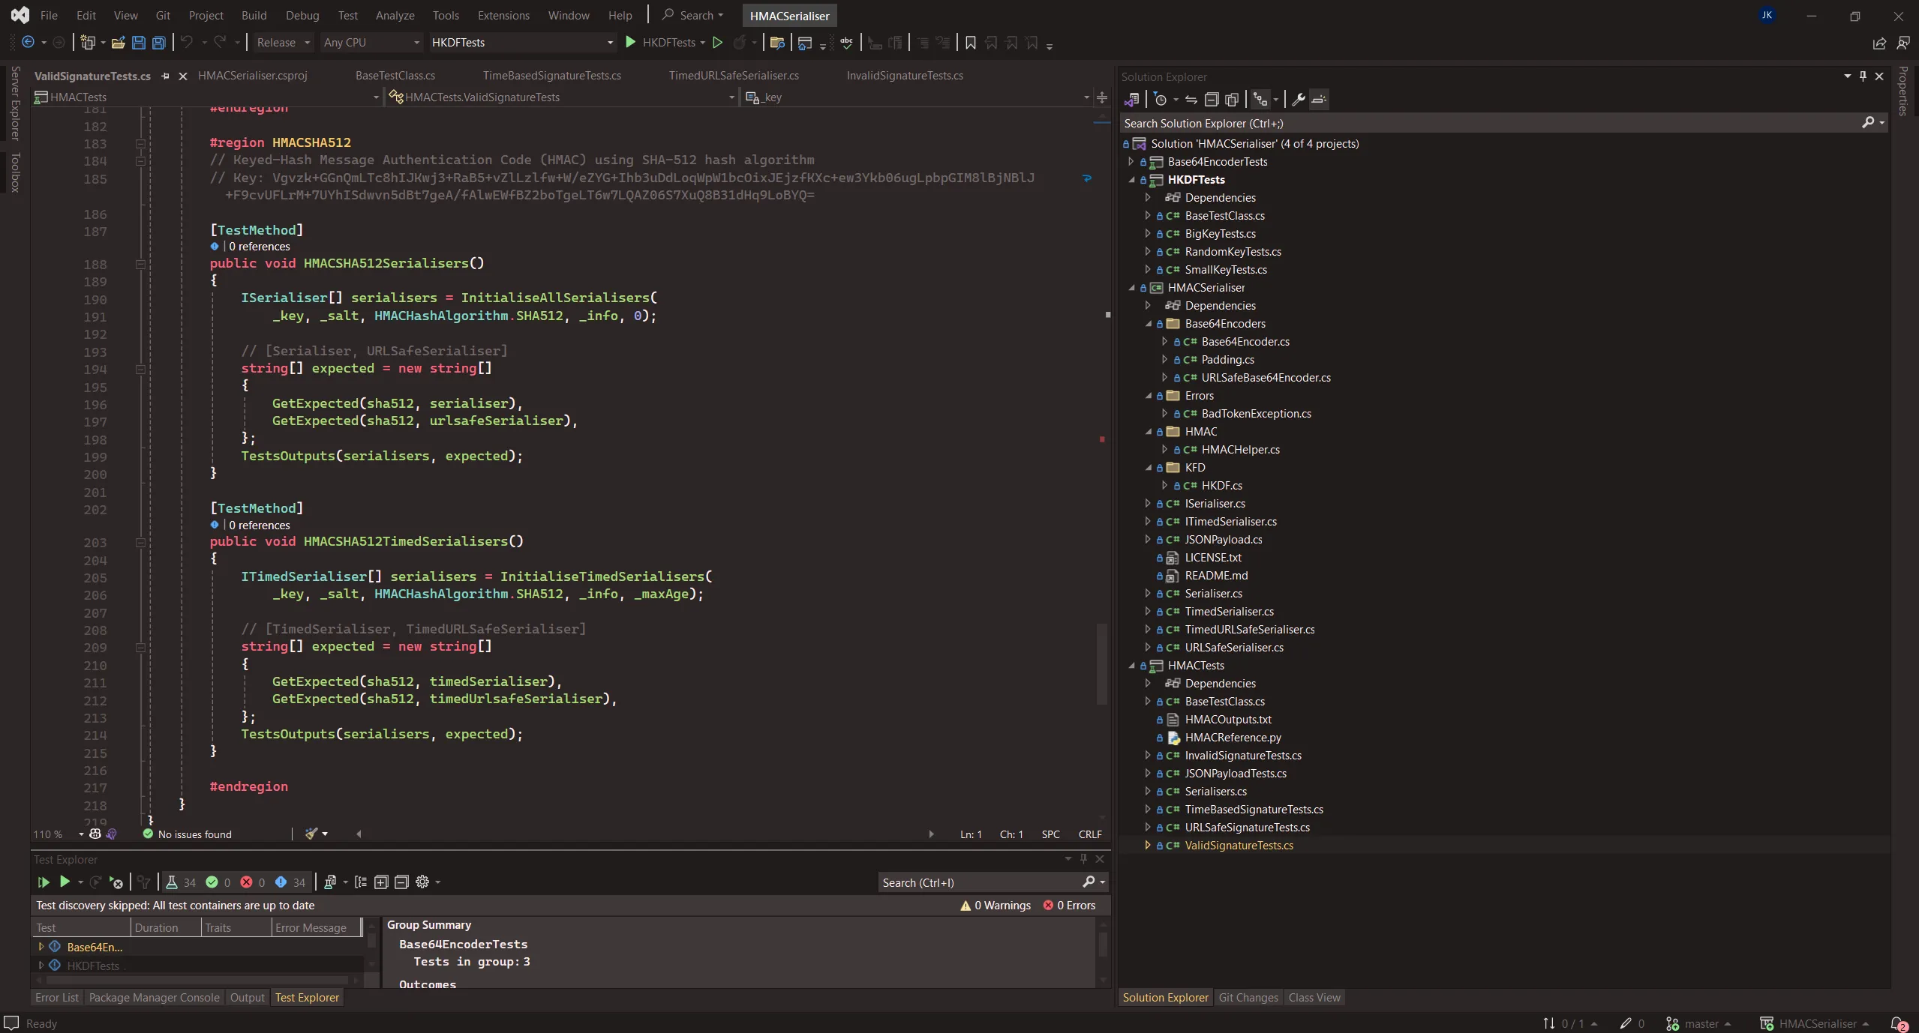
Task: Open Test Explorer settings gear
Action: 422,882
